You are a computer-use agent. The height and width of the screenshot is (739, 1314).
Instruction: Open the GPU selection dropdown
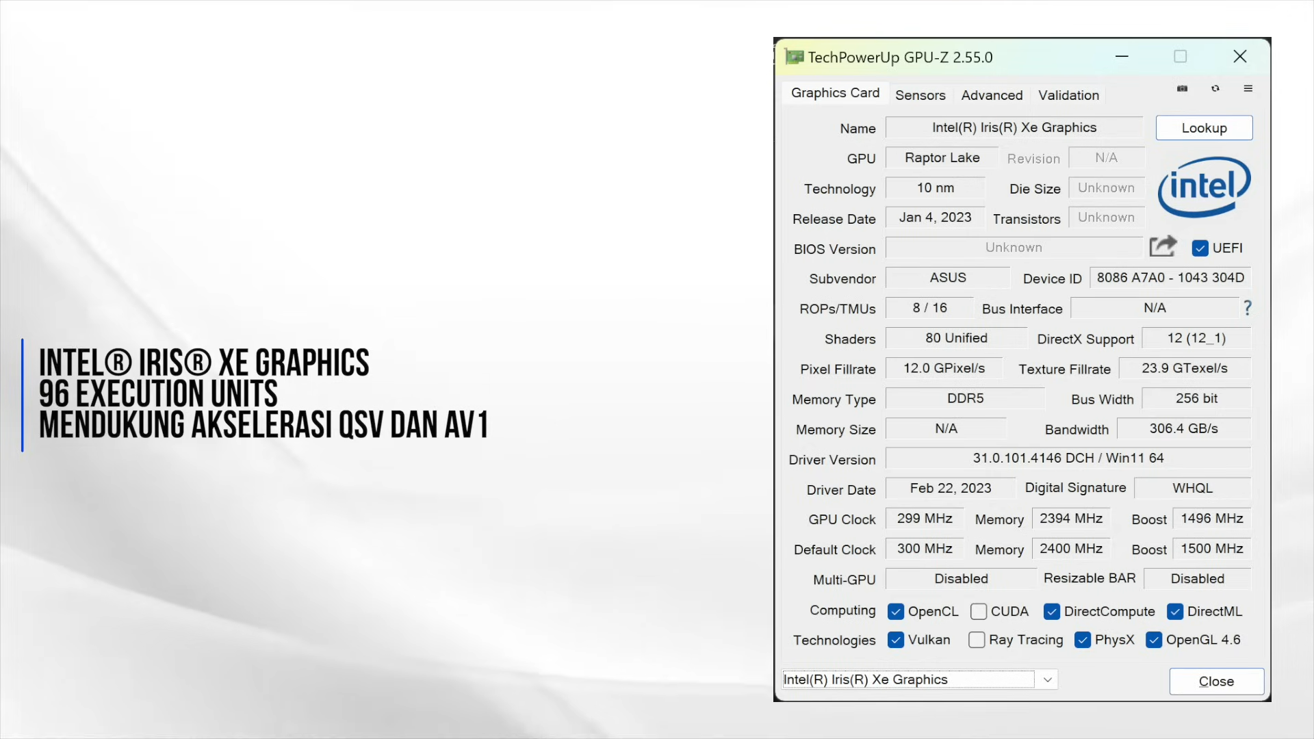click(919, 679)
